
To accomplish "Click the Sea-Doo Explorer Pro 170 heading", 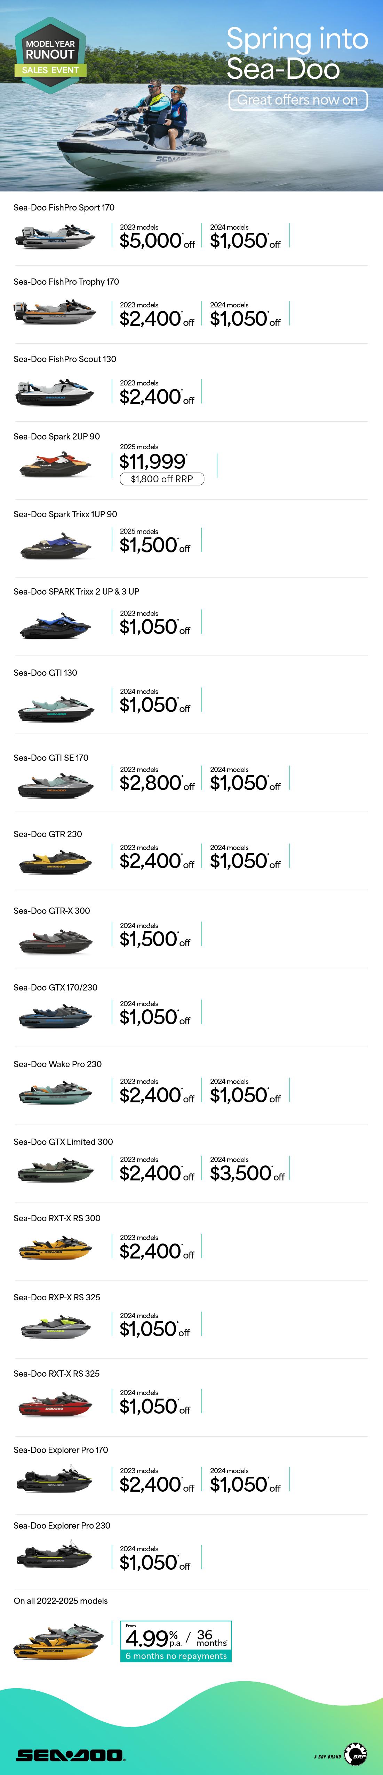I will 61,1450.
